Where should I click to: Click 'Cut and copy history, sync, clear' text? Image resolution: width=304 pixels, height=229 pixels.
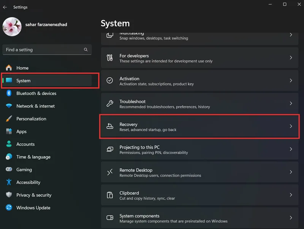[147, 198]
